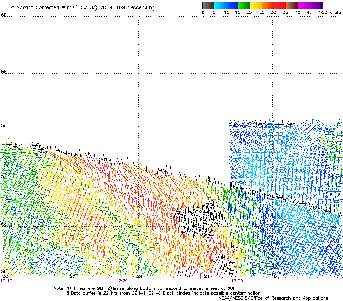Click the latitude label 56

click(4, 125)
